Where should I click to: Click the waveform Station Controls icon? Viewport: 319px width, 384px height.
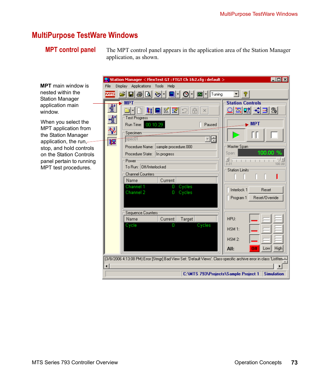(238, 110)
